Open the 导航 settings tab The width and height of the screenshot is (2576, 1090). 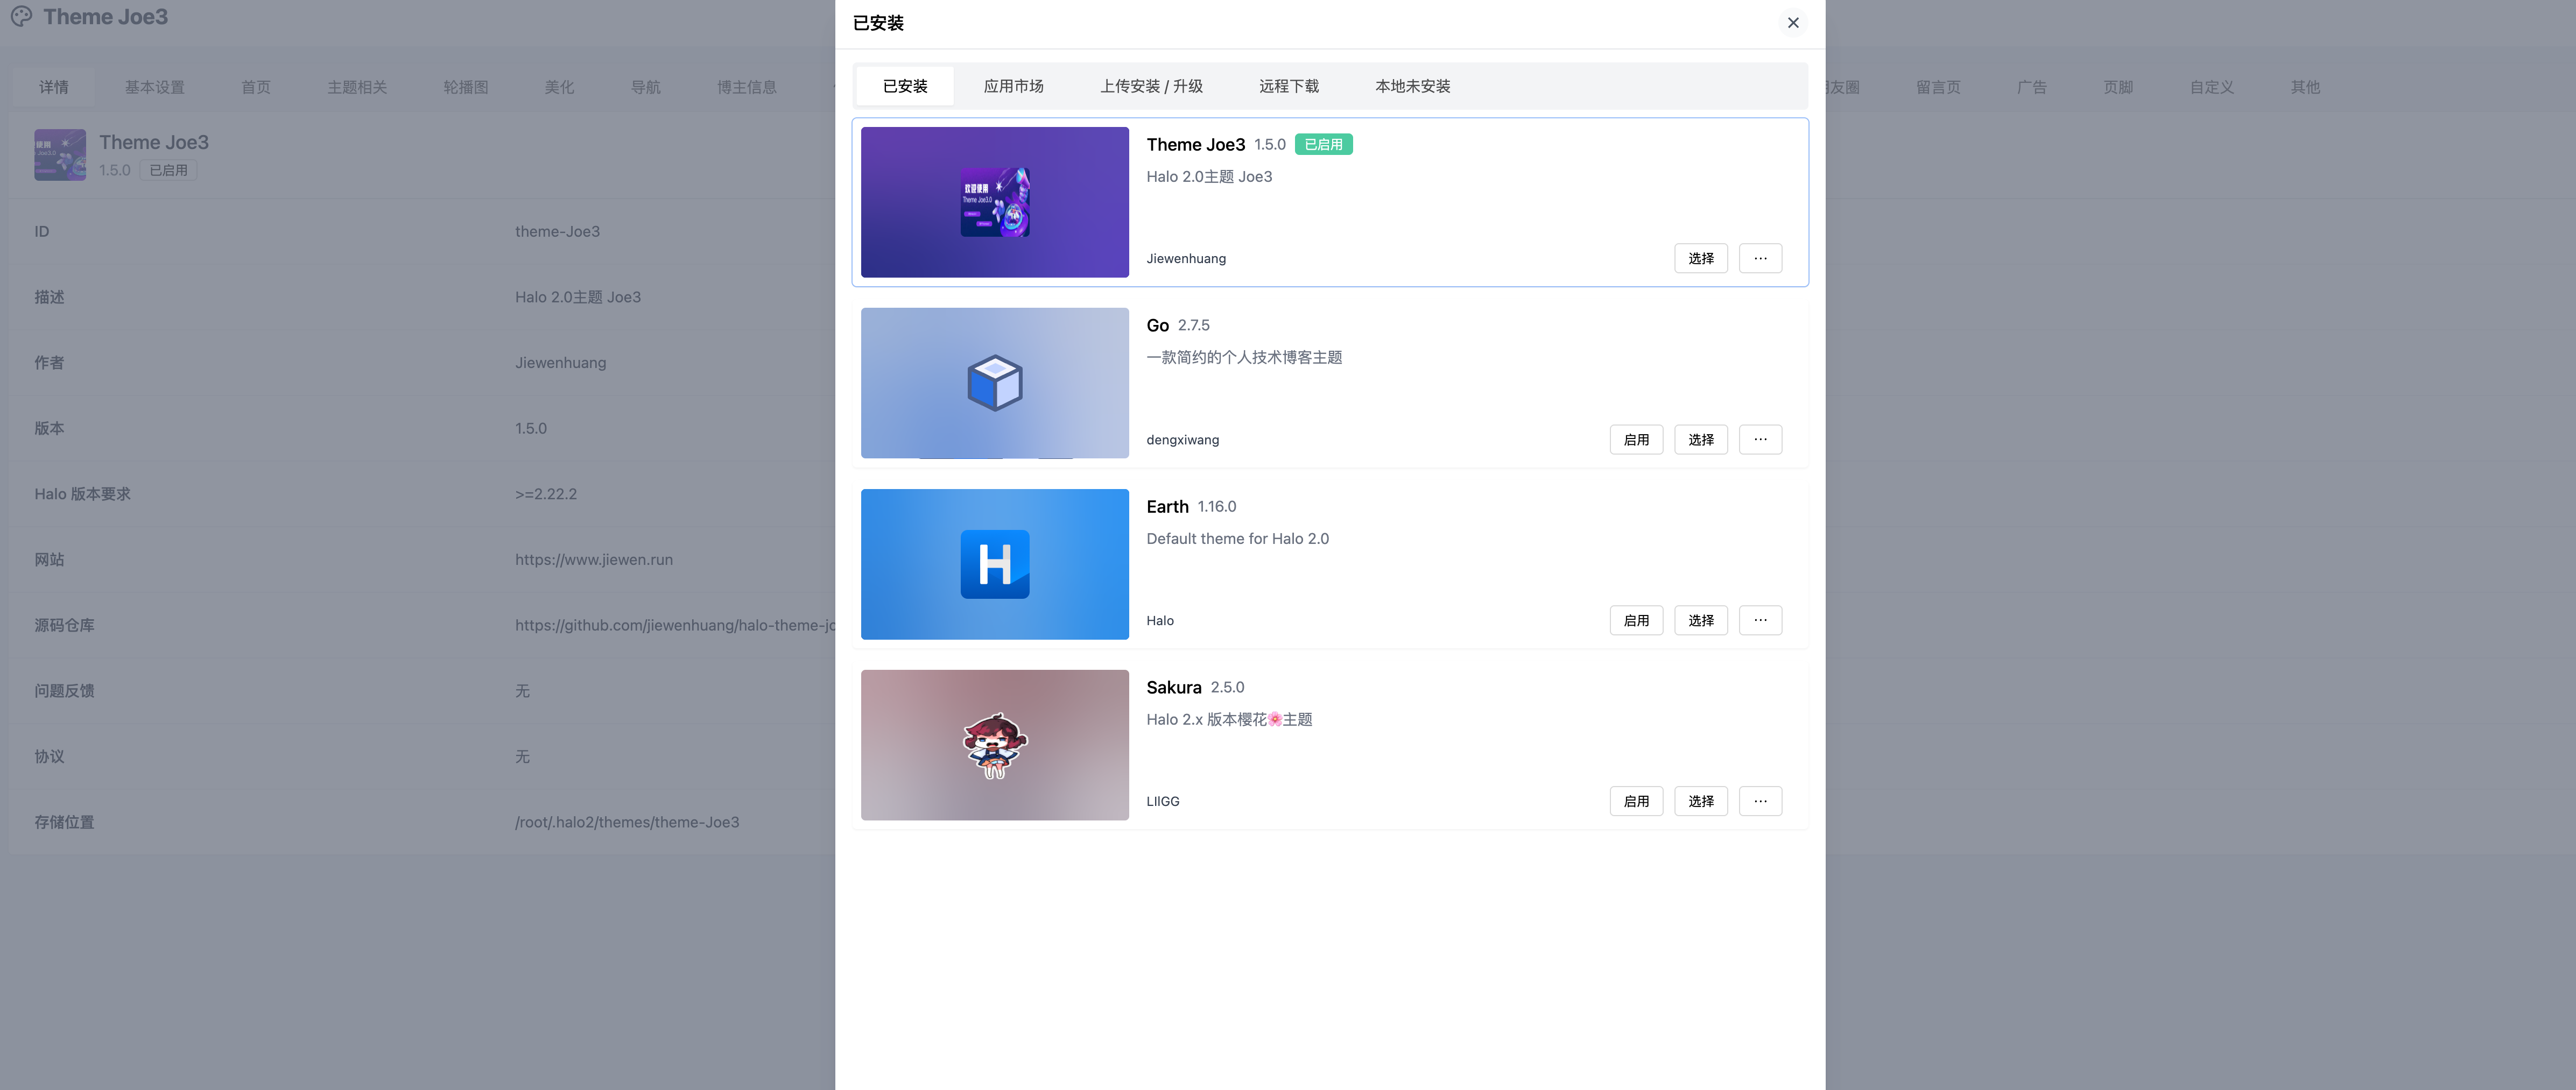646,87
